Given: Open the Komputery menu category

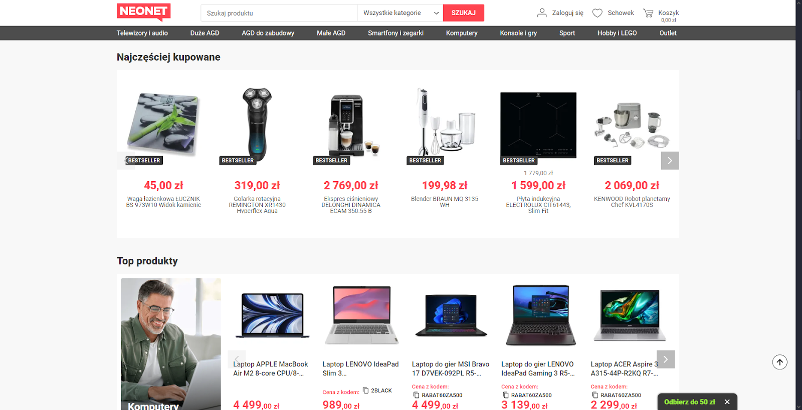Looking at the screenshot, I should pyautogui.click(x=462, y=33).
